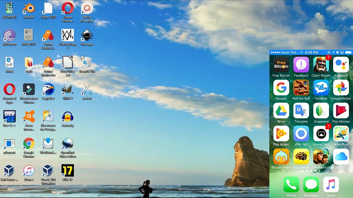
Task: Open the EGLM8543 desktop file
Action: point(9,8)
